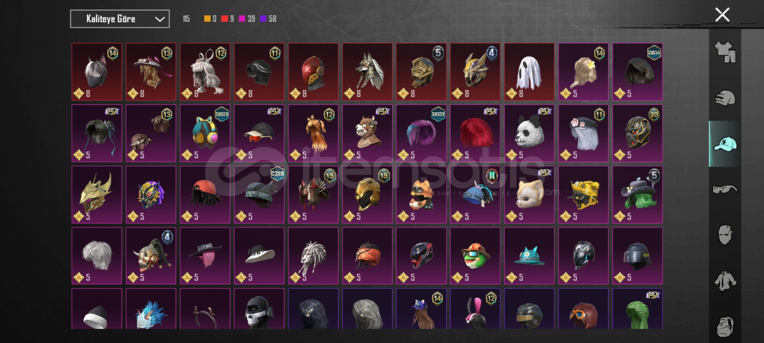Viewport: 764px width, 343px height.
Task: Select the jacket category icon in sidebar
Action: pyautogui.click(x=725, y=281)
